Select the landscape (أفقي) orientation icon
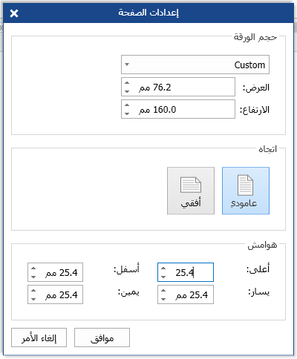This screenshot has width=297, height=359. tap(191, 191)
